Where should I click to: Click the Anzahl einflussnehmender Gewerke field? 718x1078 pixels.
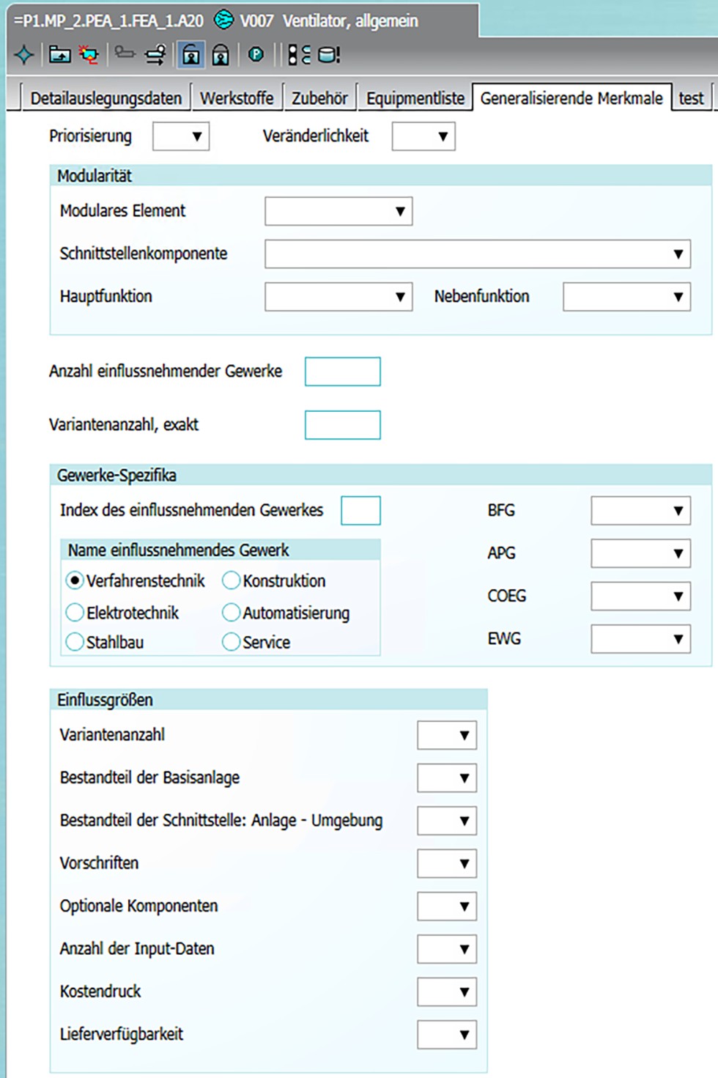[342, 372]
